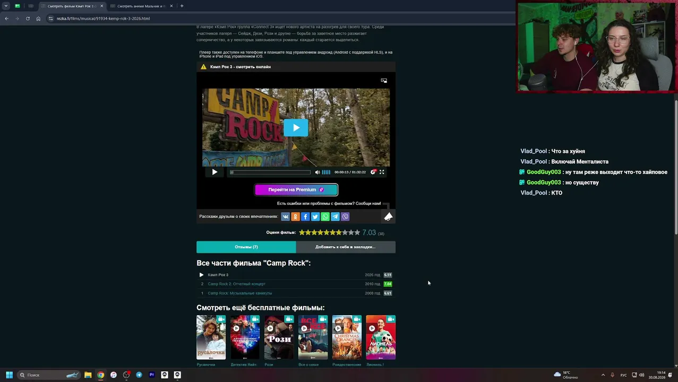Viewport: 678px width, 382px height.
Task: Open the volume tray icon
Action: (x=641, y=375)
